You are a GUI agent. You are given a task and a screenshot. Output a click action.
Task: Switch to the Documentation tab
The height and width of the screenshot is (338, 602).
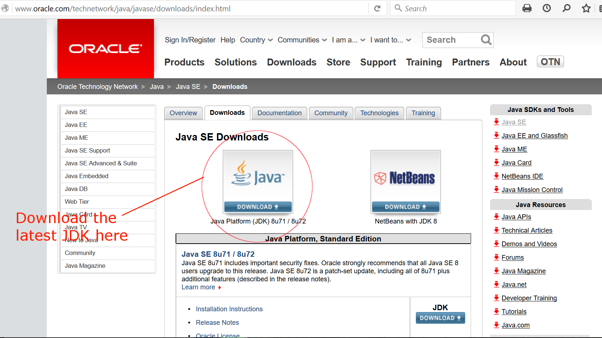click(x=279, y=113)
